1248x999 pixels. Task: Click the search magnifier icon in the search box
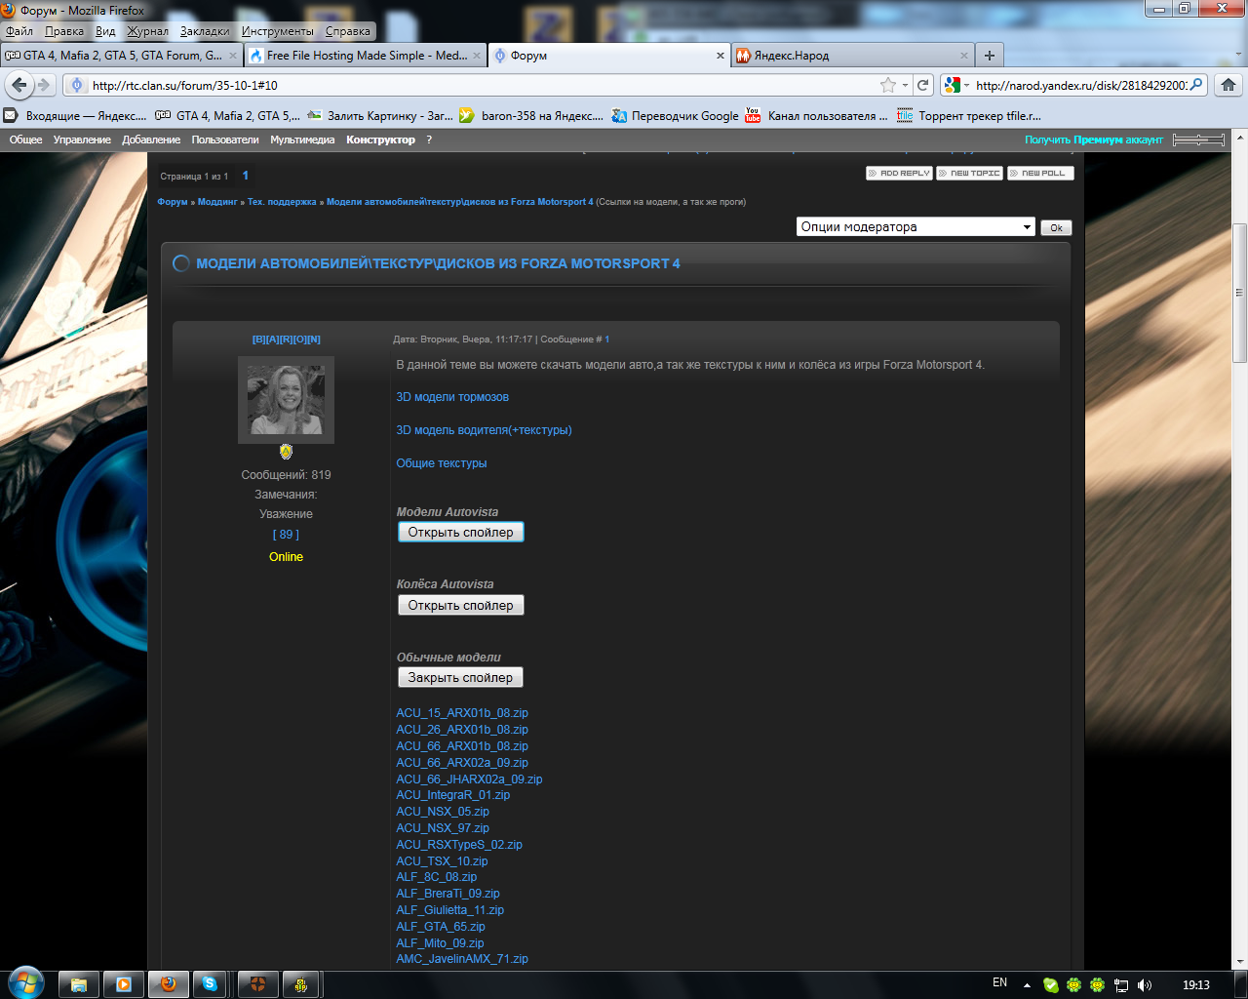click(1196, 85)
